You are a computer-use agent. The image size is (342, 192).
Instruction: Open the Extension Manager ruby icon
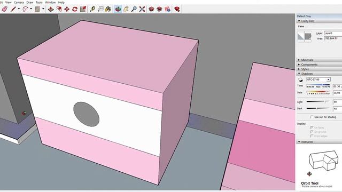tap(177, 9)
